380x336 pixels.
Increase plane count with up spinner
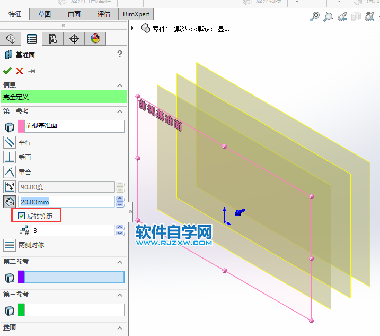tap(120, 228)
